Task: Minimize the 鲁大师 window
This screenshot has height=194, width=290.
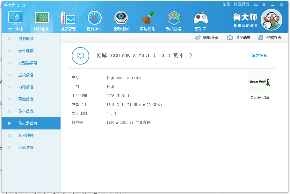Action: 272,5
